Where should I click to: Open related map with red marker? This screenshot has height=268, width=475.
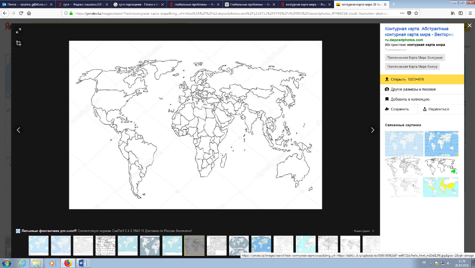(403, 187)
